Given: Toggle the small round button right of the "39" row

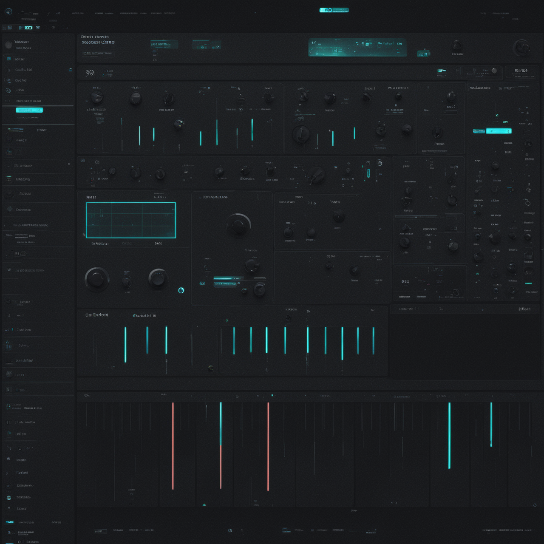Looking at the screenshot, I should 494,71.
